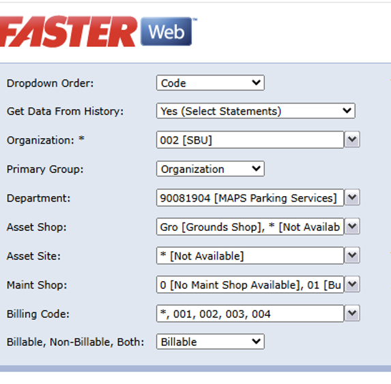Click the Organization field showing 002 [SBU]
391x384 pixels.
[250, 140]
